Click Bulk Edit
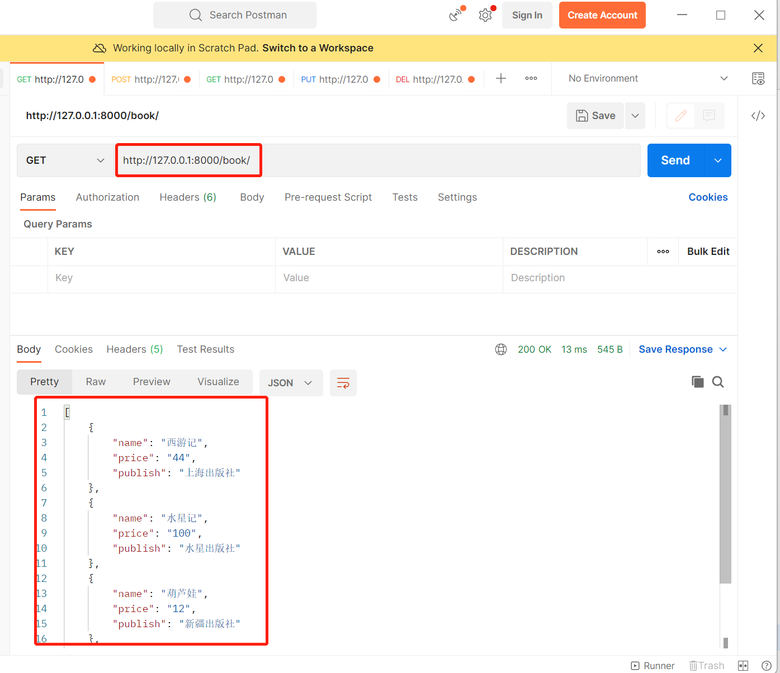 [x=708, y=252]
